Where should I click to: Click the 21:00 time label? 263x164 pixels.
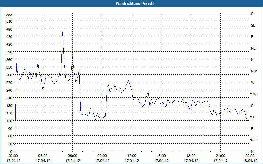point(220,156)
